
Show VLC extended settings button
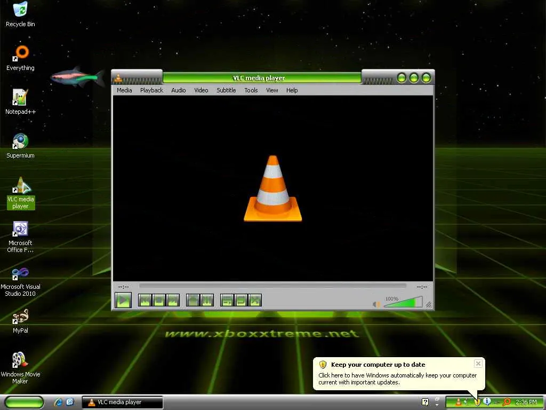click(207, 300)
